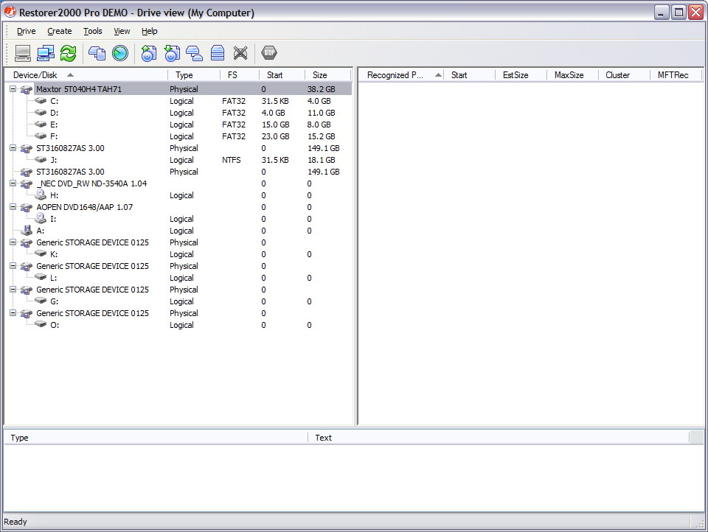Collapse the Generic STORAGE DEVICE containing L:

pos(13,266)
